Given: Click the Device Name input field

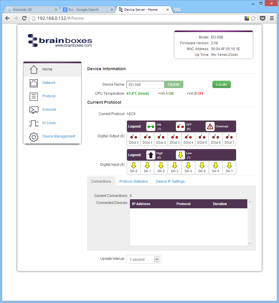Looking at the screenshot, I should tap(145, 84).
